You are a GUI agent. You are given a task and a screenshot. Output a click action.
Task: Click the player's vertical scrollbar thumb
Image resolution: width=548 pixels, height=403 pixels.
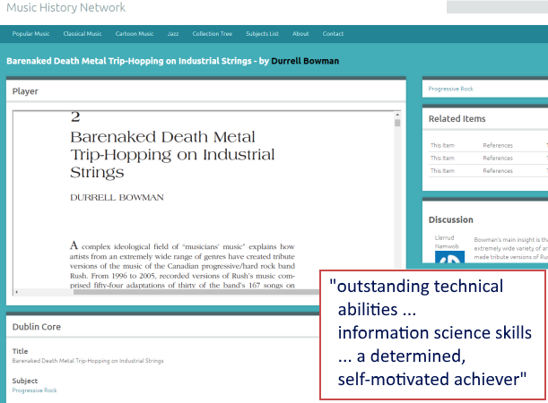397,124
